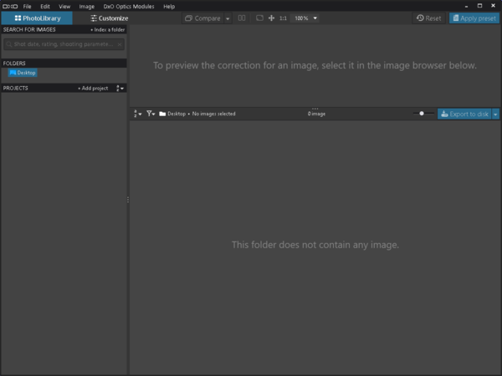The width and height of the screenshot is (502, 376).
Task: Click Index a folder link
Action: point(107,29)
